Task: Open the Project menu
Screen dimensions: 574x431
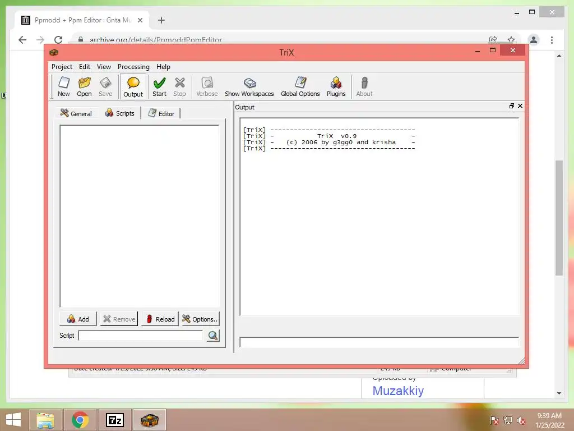Action: click(x=62, y=67)
